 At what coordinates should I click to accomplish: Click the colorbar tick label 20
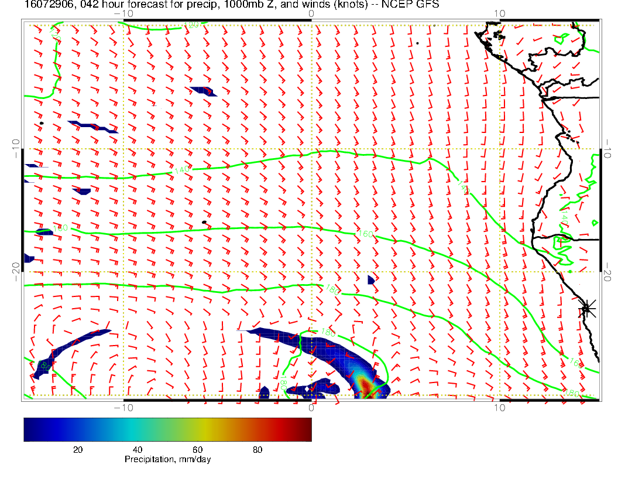[77, 449]
